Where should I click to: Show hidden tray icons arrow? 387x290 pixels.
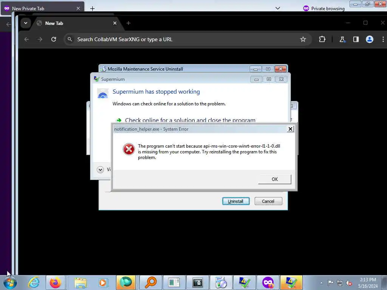321,283
